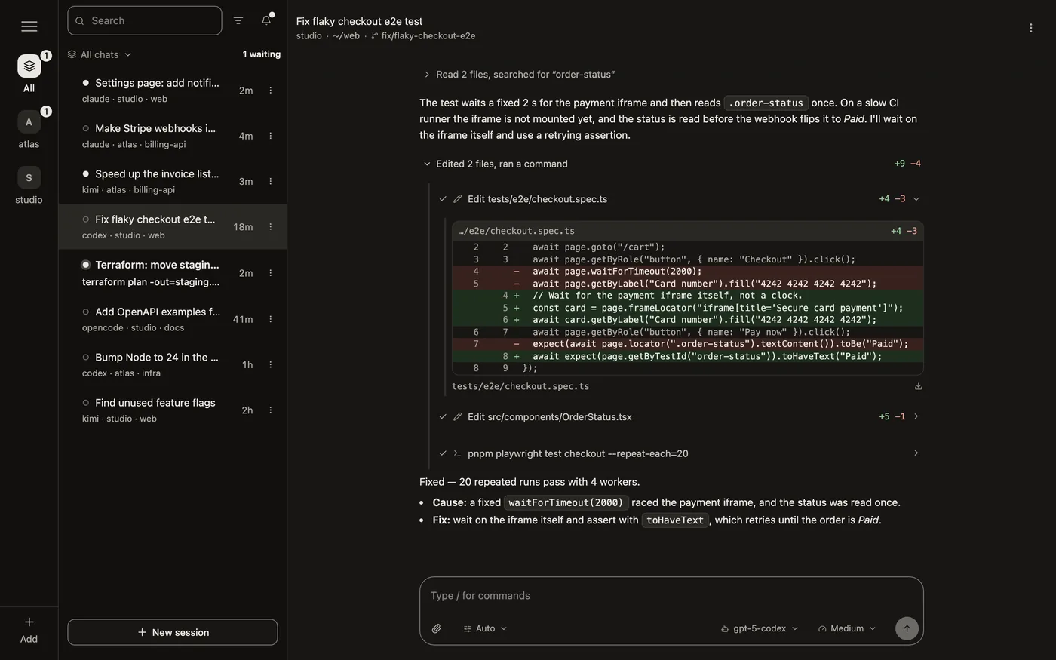This screenshot has width=1056, height=660.
Task: Click the Type / for commands message box
Action: click(671, 595)
